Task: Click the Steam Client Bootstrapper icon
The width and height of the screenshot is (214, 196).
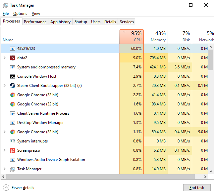Action: (x=13, y=86)
